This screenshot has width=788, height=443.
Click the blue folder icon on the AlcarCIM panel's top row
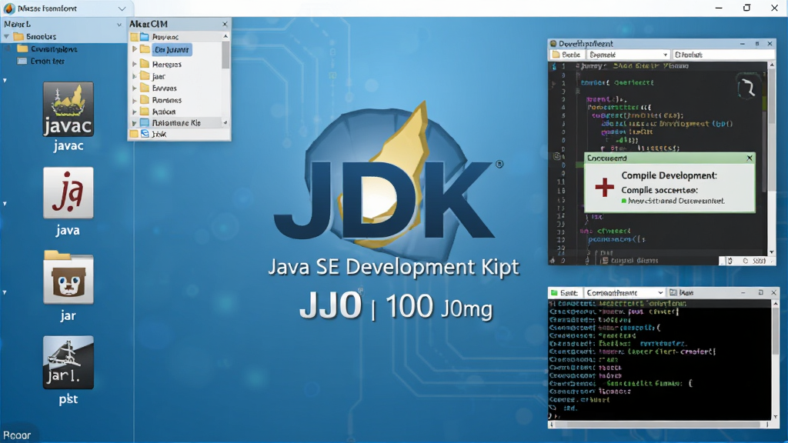[x=145, y=37]
